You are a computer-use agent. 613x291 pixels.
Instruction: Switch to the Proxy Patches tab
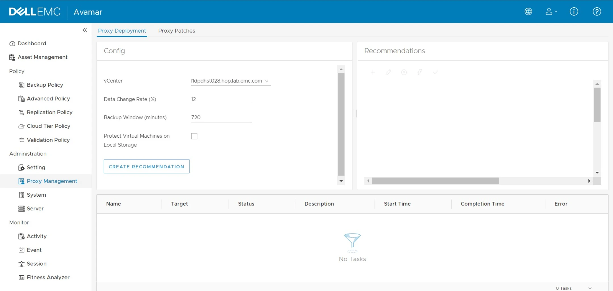click(x=177, y=31)
